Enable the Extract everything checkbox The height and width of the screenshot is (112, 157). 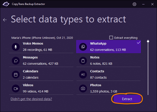click(x=111, y=38)
